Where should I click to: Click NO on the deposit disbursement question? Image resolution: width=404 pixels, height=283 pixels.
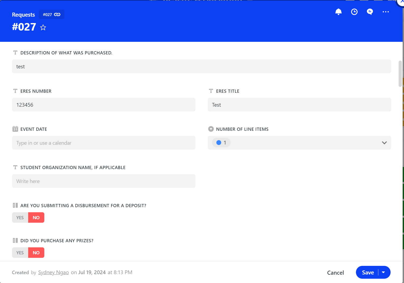click(36, 217)
